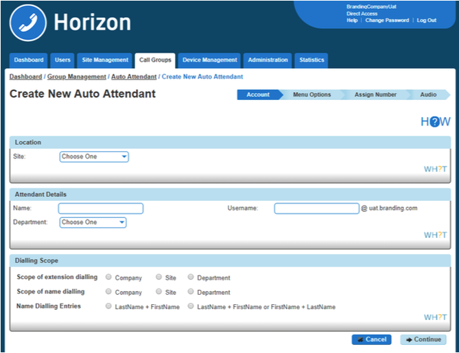This screenshot has width=459, height=353.
Task: Click the Create New Auto Attendant breadcrumb
Action: pos(202,77)
